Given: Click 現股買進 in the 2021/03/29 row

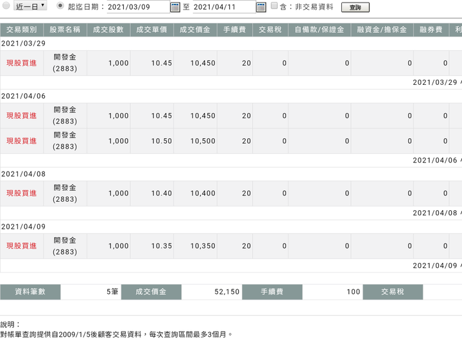Looking at the screenshot, I should point(22,63).
